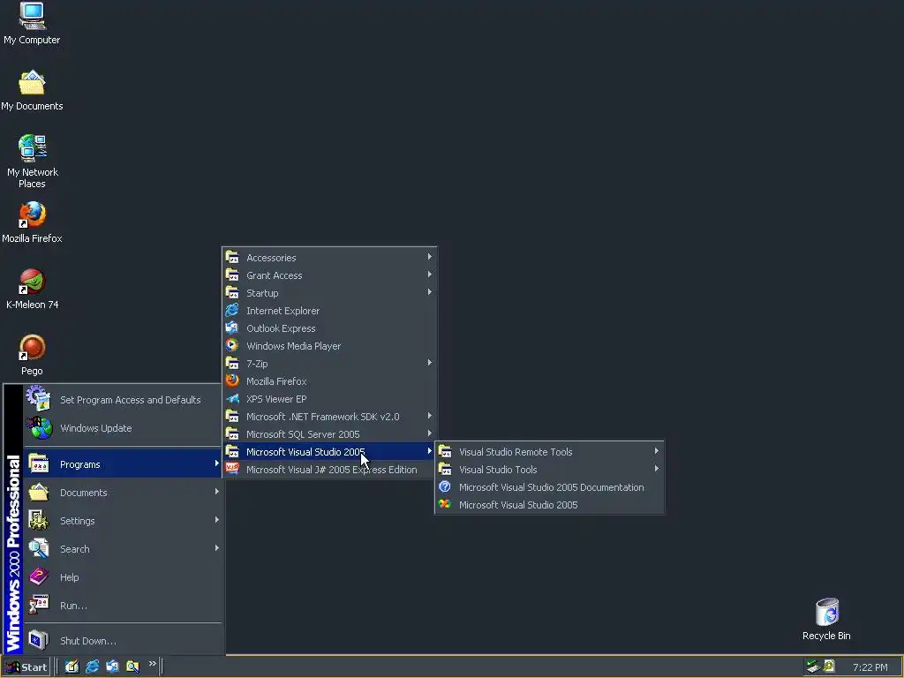Click the tray icon beside the clock

tap(829, 667)
